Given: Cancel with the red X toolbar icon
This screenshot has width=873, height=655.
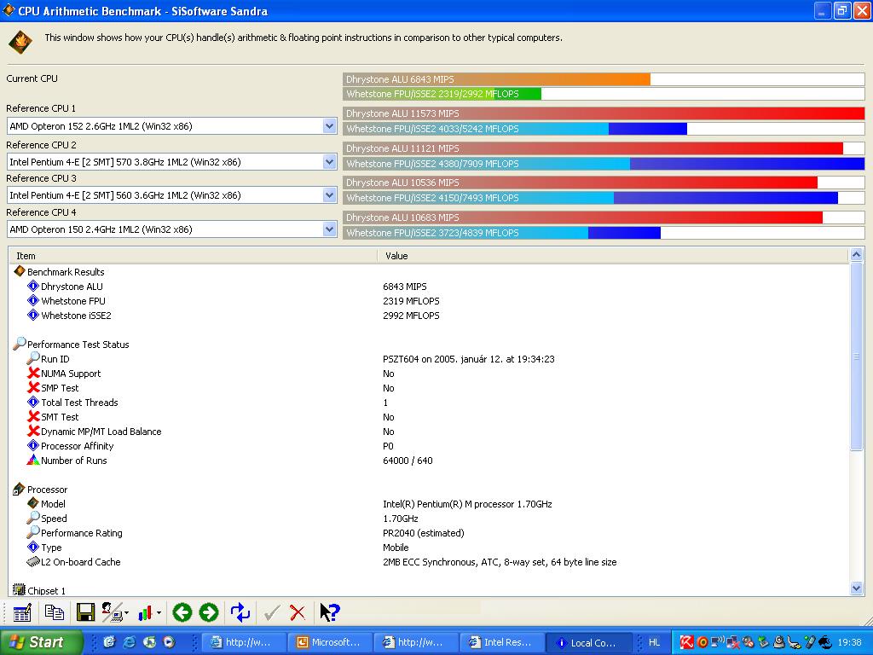Looking at the screenshot, I should click(x=298, y=613).
